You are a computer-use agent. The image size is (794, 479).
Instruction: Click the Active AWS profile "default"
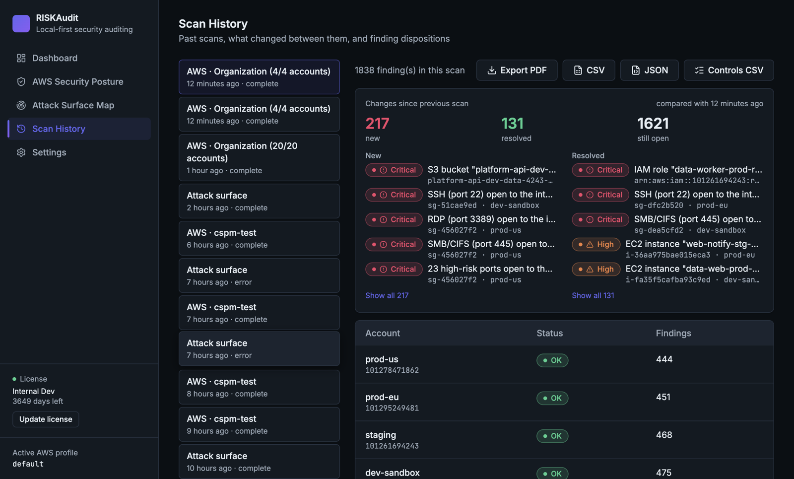(28, 464)
